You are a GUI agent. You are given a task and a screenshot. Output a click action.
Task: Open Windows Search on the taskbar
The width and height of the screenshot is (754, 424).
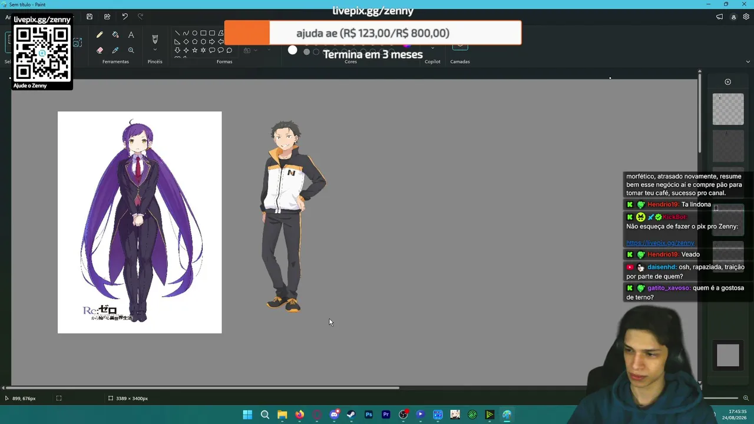pos(265,415)
